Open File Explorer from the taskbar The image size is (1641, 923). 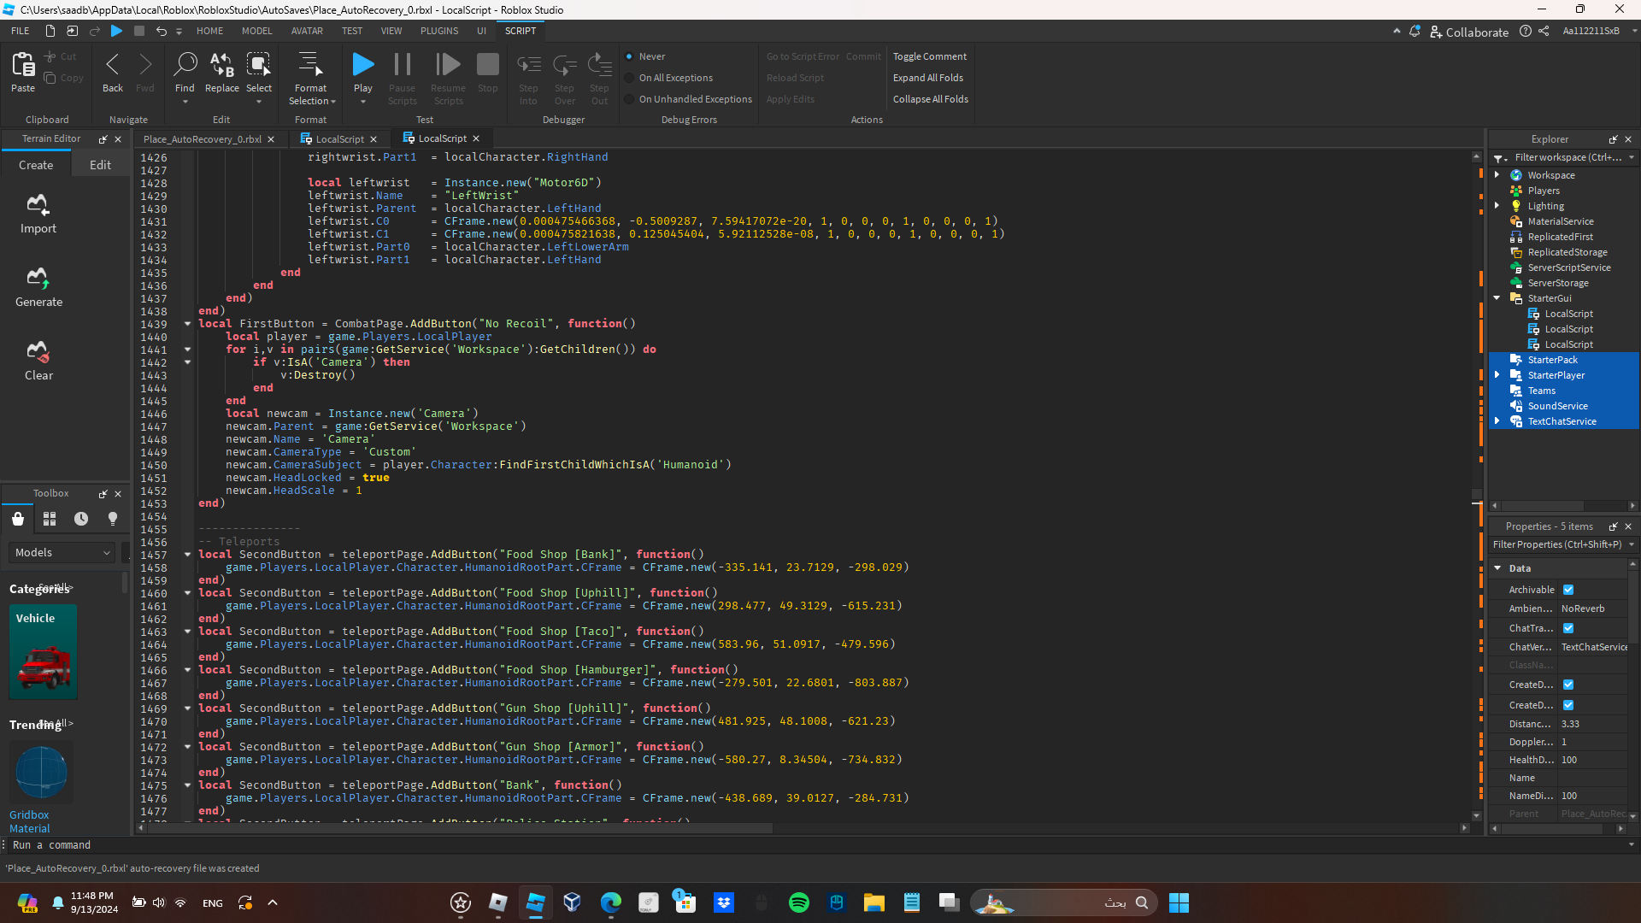point(874,902)
